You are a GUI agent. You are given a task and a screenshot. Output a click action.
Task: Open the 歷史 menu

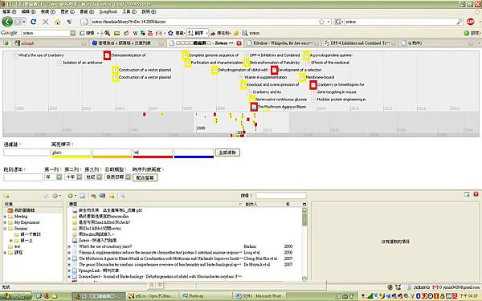click(67, 11)
